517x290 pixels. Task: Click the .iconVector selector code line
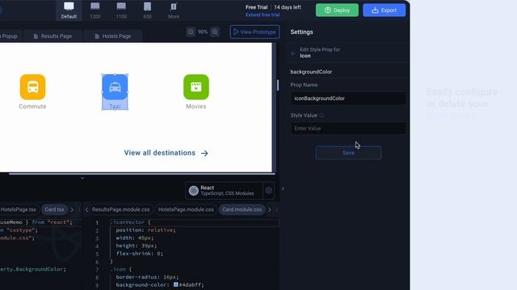point(131,222)
